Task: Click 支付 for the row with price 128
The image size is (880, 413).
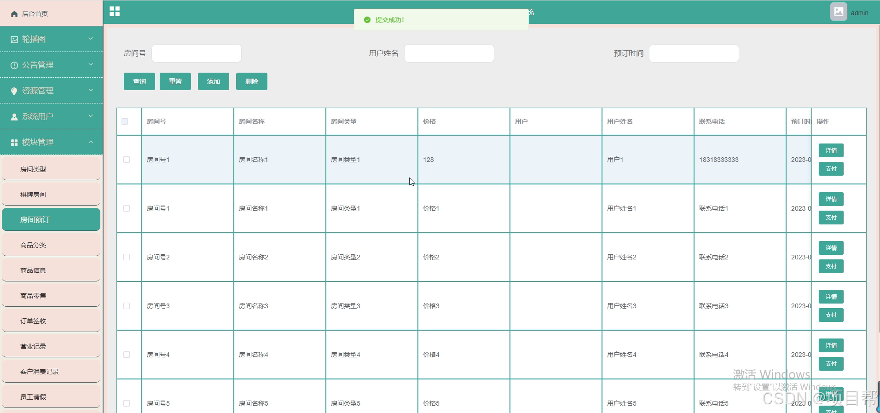Action: (x=831, y=169)
